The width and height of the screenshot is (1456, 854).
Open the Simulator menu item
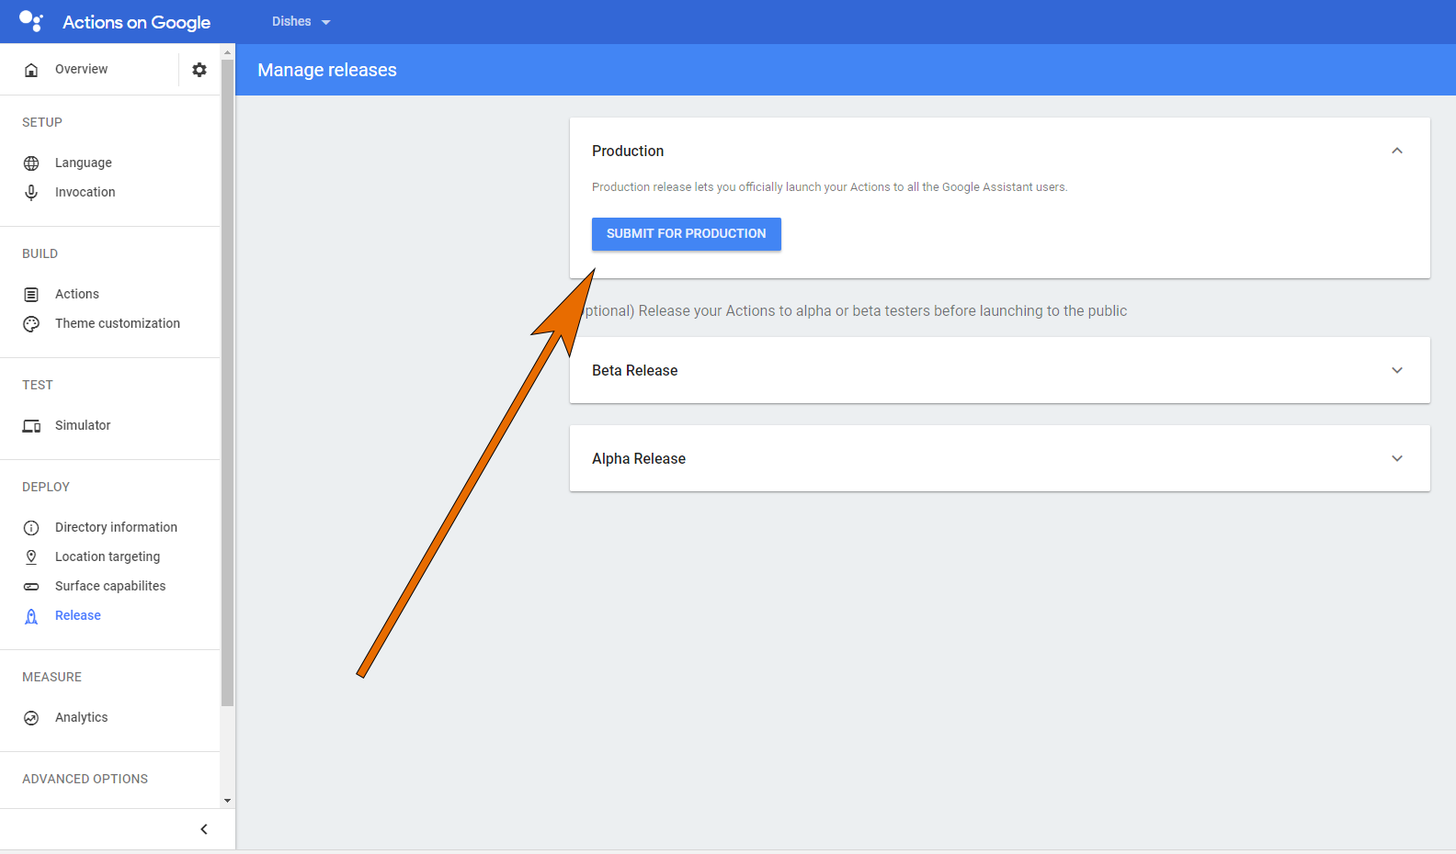tap(83, 425)
